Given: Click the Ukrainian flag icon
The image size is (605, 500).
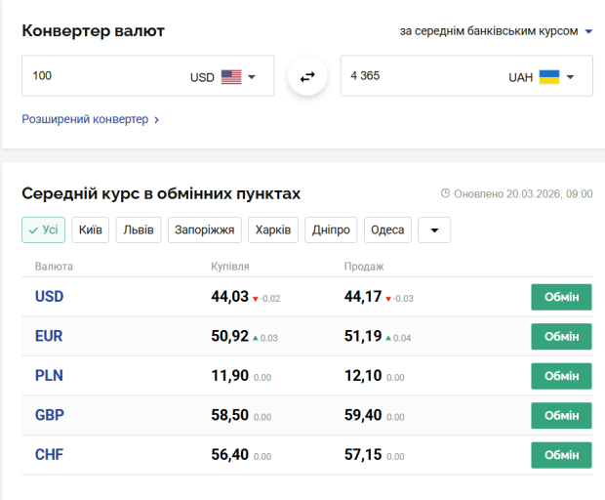Looking at the screenshot, I should [549, 77].
